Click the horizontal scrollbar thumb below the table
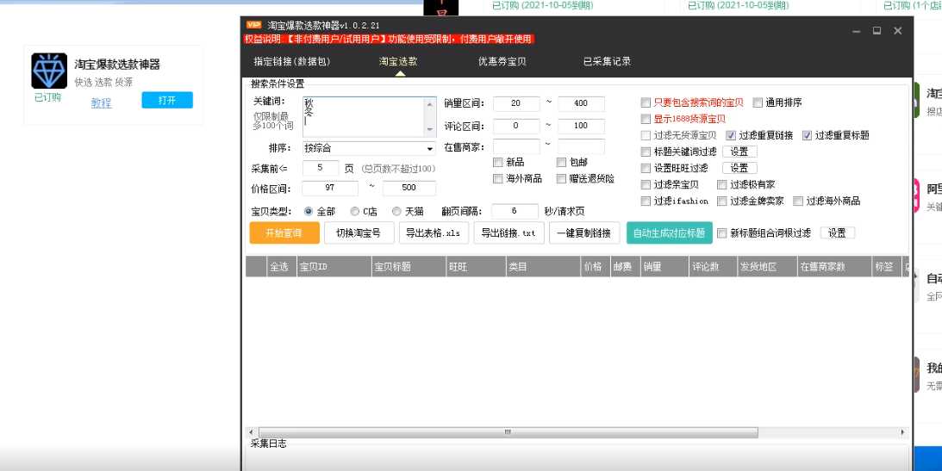This screenshot has width=942, height=471. [x=508, y=432]
